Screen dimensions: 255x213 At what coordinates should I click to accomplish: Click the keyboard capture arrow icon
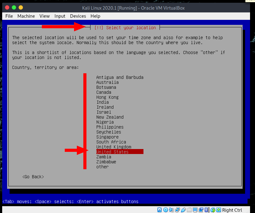[218, 210]
